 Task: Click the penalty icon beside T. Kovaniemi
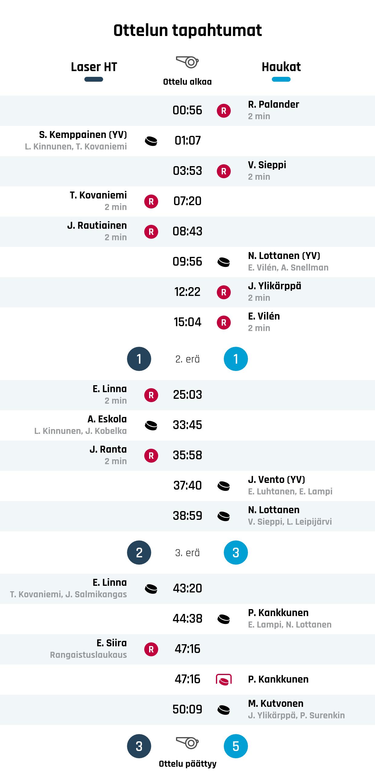tap(151, 202)
